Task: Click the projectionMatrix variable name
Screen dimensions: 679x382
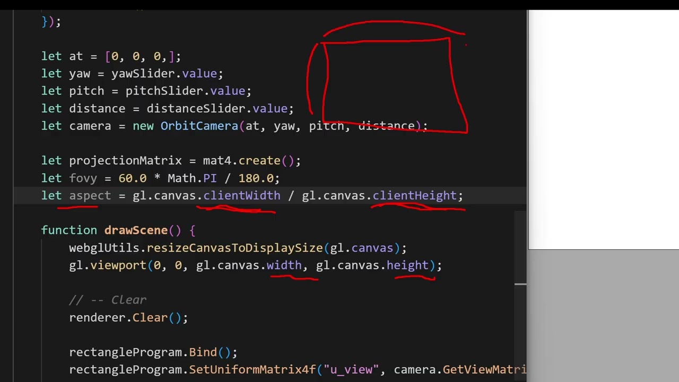Action: (125, 161)
